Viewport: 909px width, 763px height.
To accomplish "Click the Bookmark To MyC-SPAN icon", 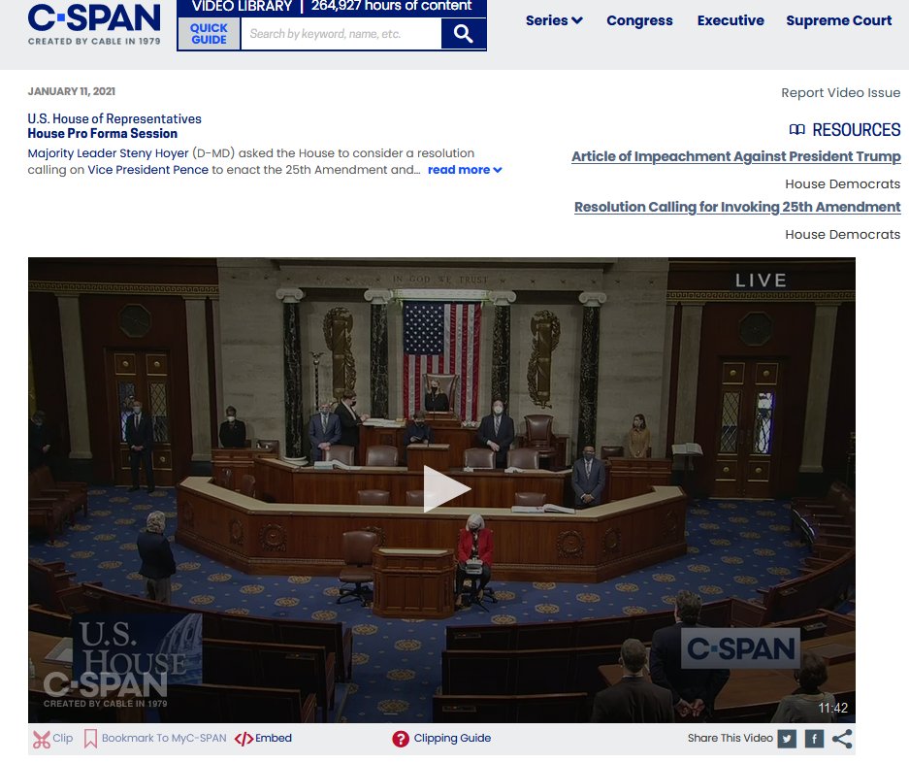I will (90, 739).
